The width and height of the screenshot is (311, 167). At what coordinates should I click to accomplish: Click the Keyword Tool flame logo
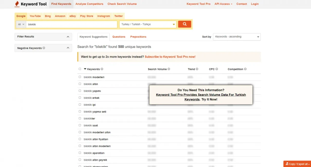click(x=17, y=4)
